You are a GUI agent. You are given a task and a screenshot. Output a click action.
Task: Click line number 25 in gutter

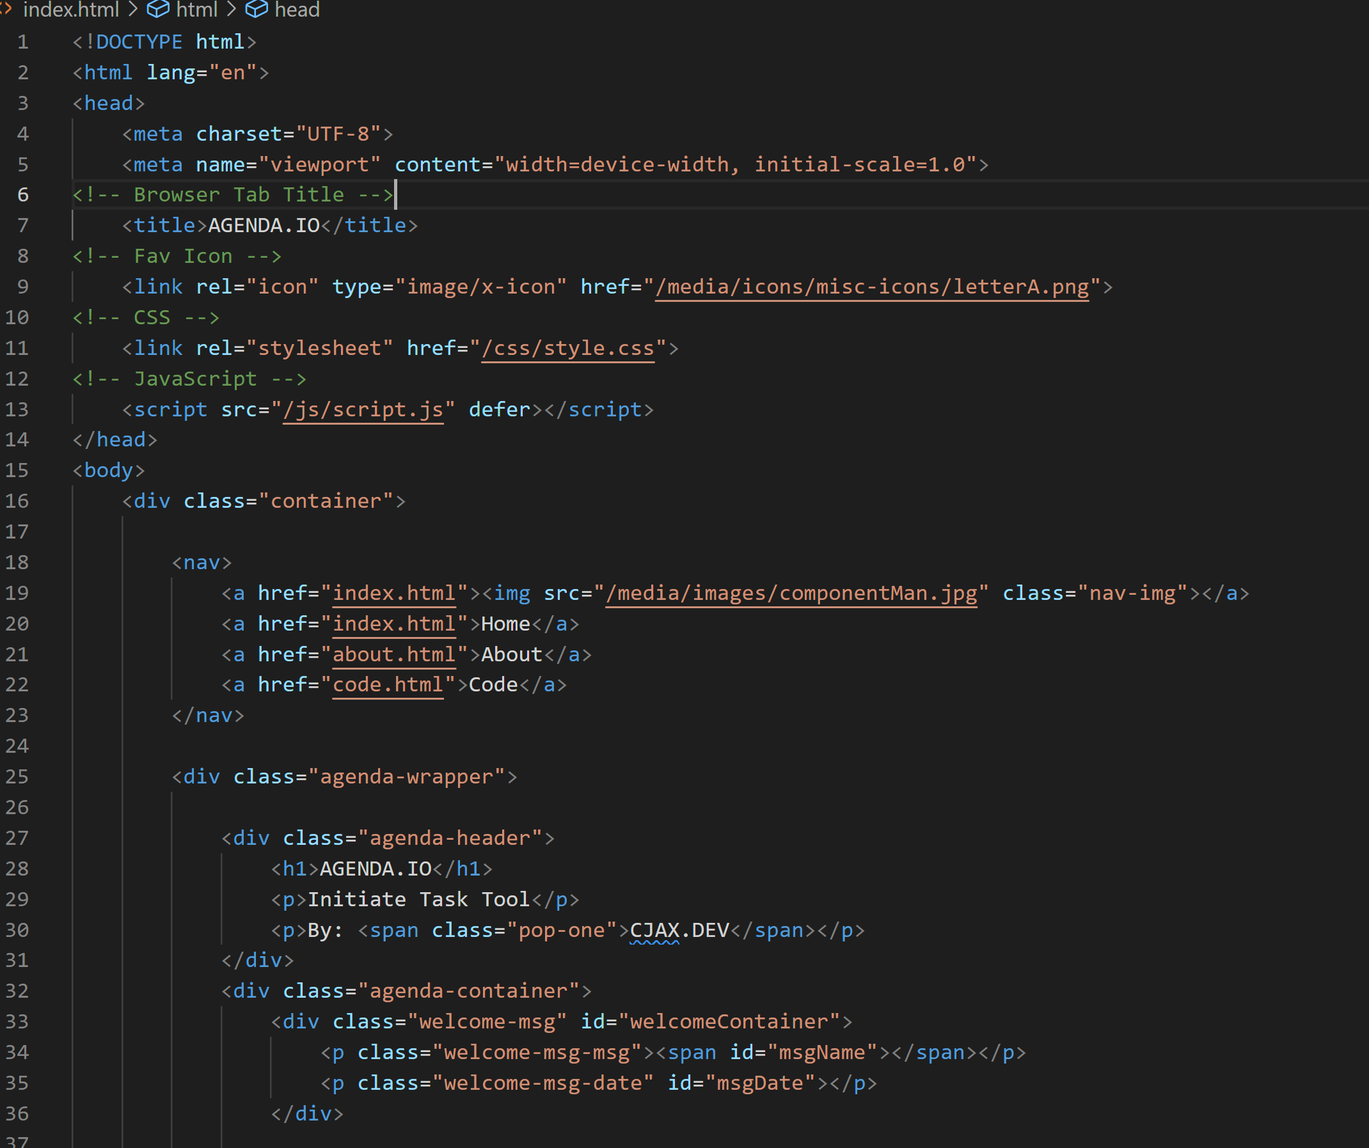click(18, 777)
